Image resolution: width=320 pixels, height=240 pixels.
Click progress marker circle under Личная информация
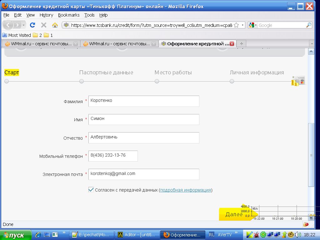coord(232,81)
